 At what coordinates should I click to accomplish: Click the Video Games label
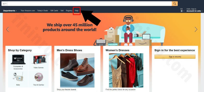[x=39, y=68]
